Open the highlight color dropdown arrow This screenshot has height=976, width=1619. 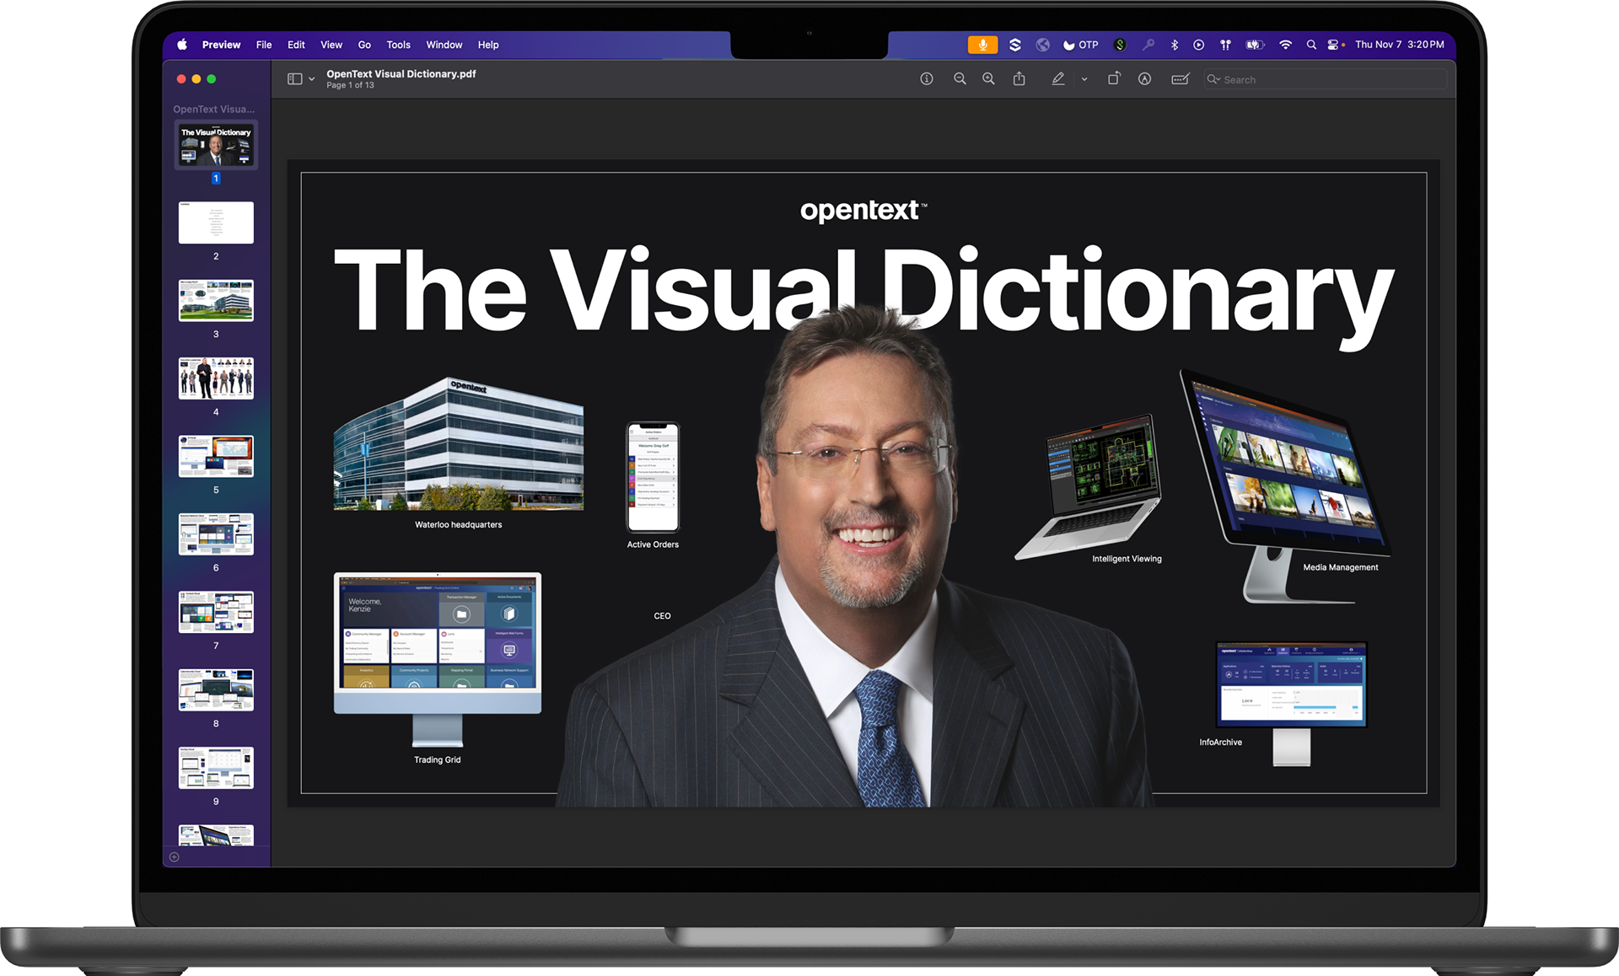point(1084,79)
